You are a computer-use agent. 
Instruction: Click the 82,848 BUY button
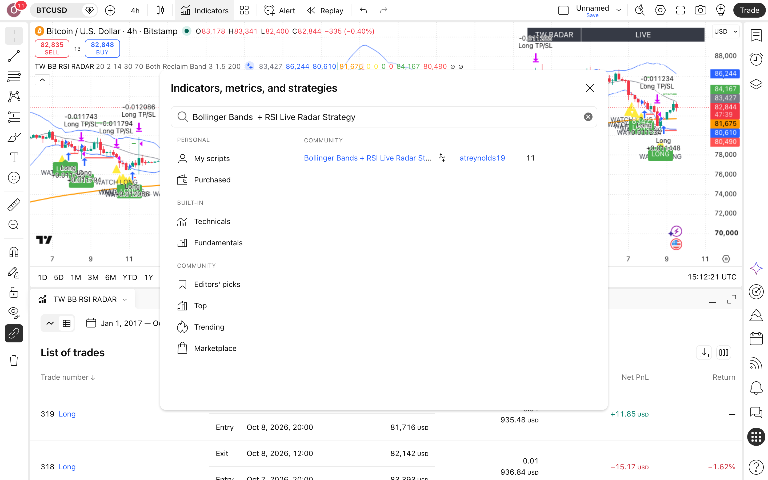pos(102,48)
